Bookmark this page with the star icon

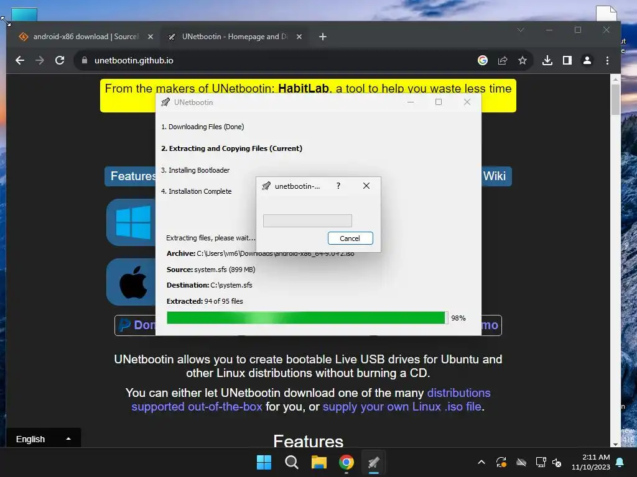(x=523, y=60)
